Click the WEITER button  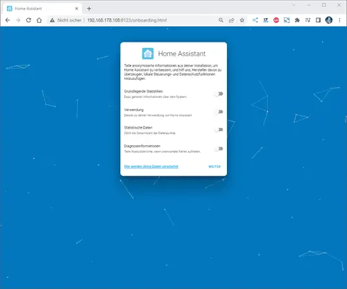point(214,167)
